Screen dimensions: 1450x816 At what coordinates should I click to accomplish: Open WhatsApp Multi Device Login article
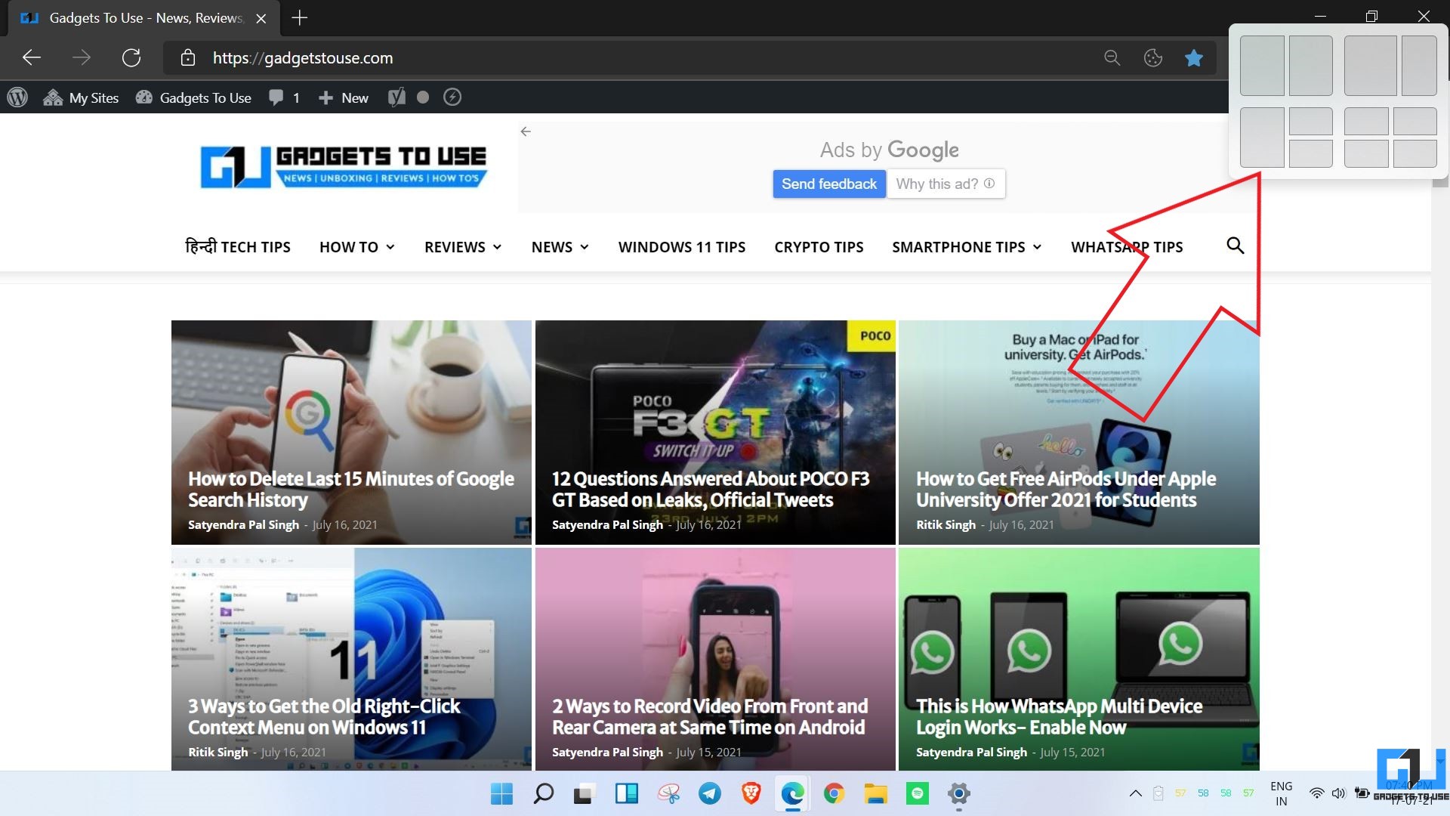(x=1059, y=717)
